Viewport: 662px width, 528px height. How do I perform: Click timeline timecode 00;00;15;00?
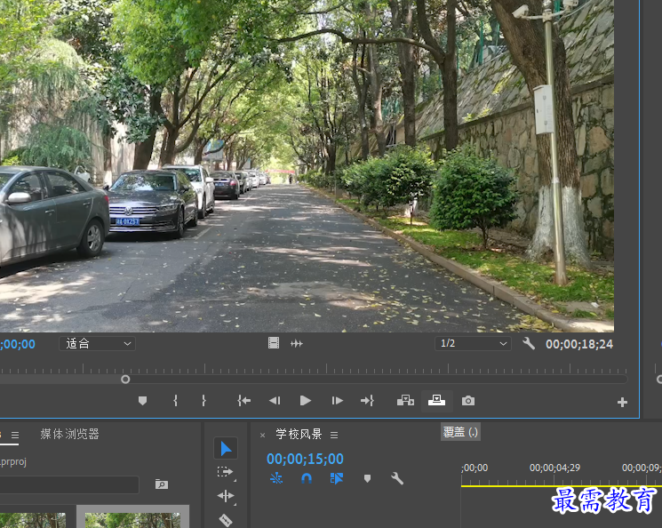[306, 459]
